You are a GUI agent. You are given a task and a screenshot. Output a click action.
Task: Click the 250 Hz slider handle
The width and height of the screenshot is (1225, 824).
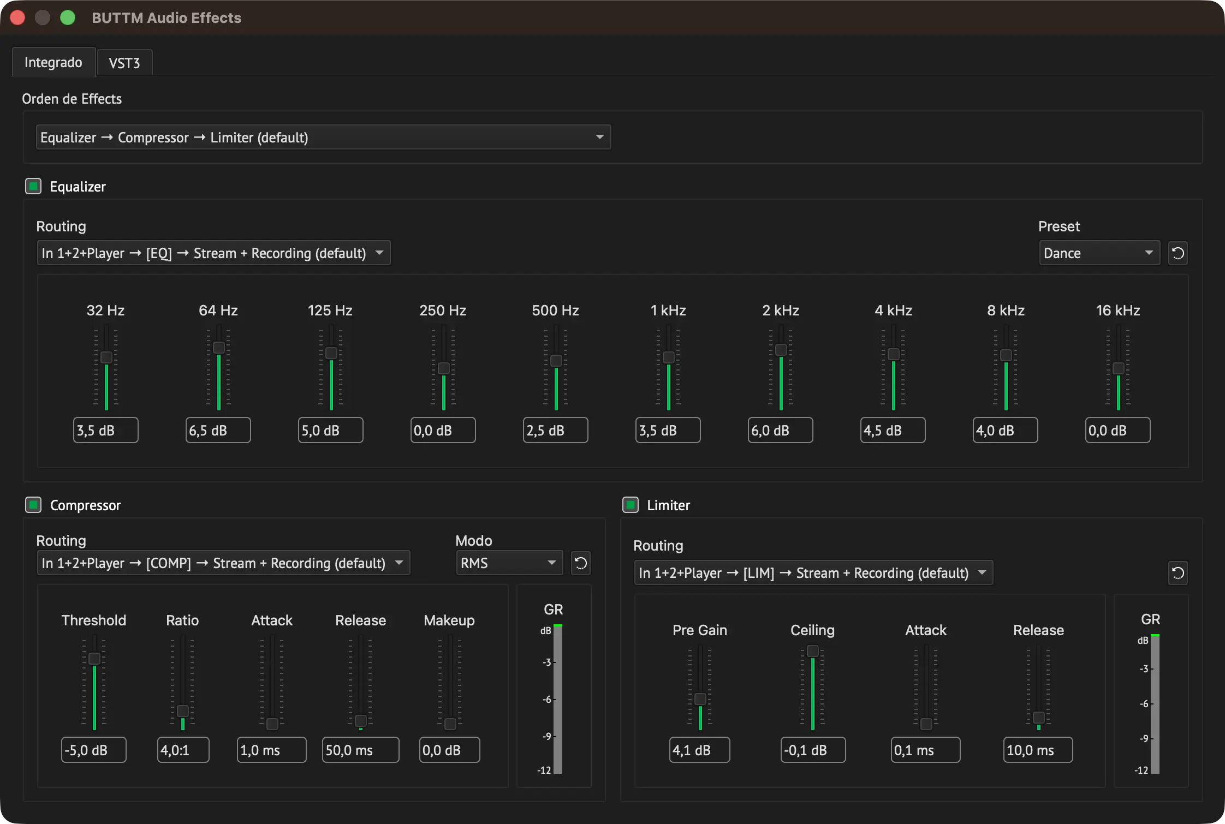[x=444, y=368]
